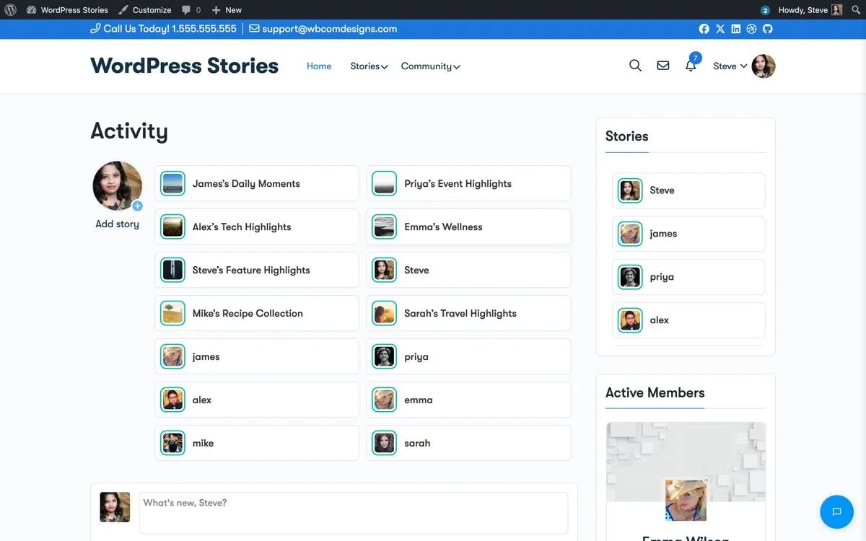
Task: Expand the Stories nav dropdown
Action: tap(369, 66)
